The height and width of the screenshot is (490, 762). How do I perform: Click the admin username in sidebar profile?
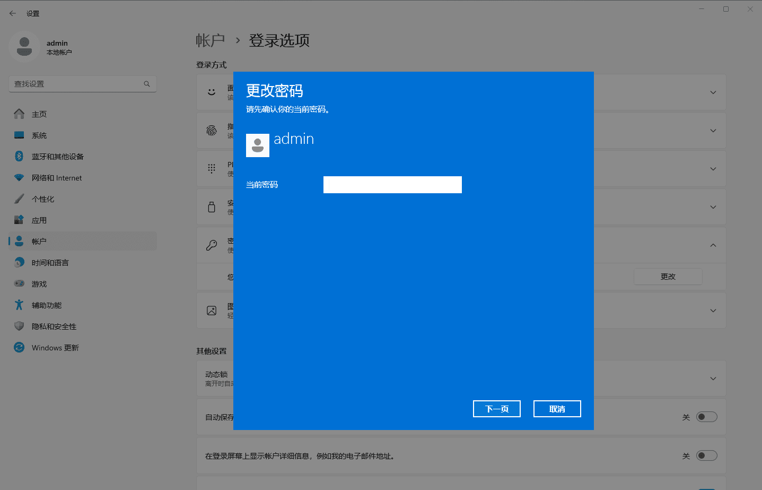pyautogui.click(x=57, y=43)
